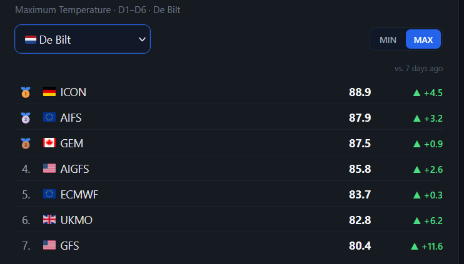The height and width of the screenshot is (264, 464).
Task: Click the US flag next to GFS
Action: click(49, 245)
